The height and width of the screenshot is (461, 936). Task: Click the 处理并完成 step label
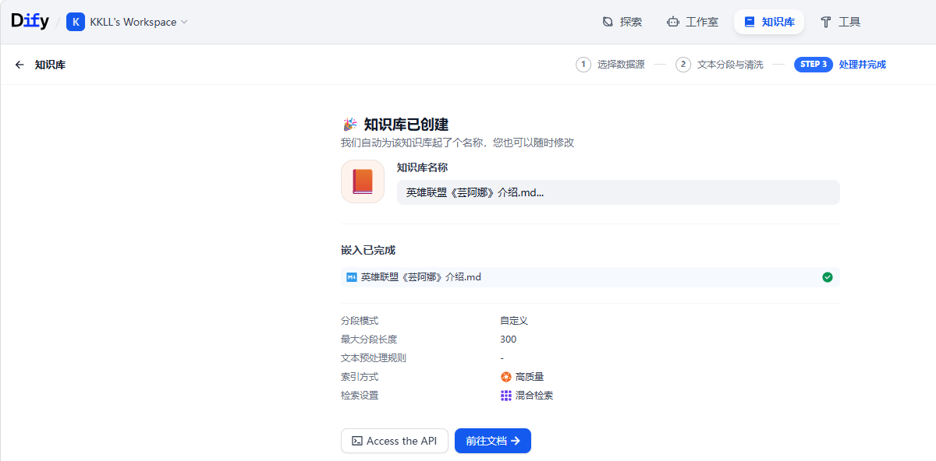pos(863,65)
